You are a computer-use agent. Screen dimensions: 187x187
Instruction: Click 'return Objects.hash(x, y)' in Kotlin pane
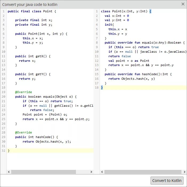point(132,79)
